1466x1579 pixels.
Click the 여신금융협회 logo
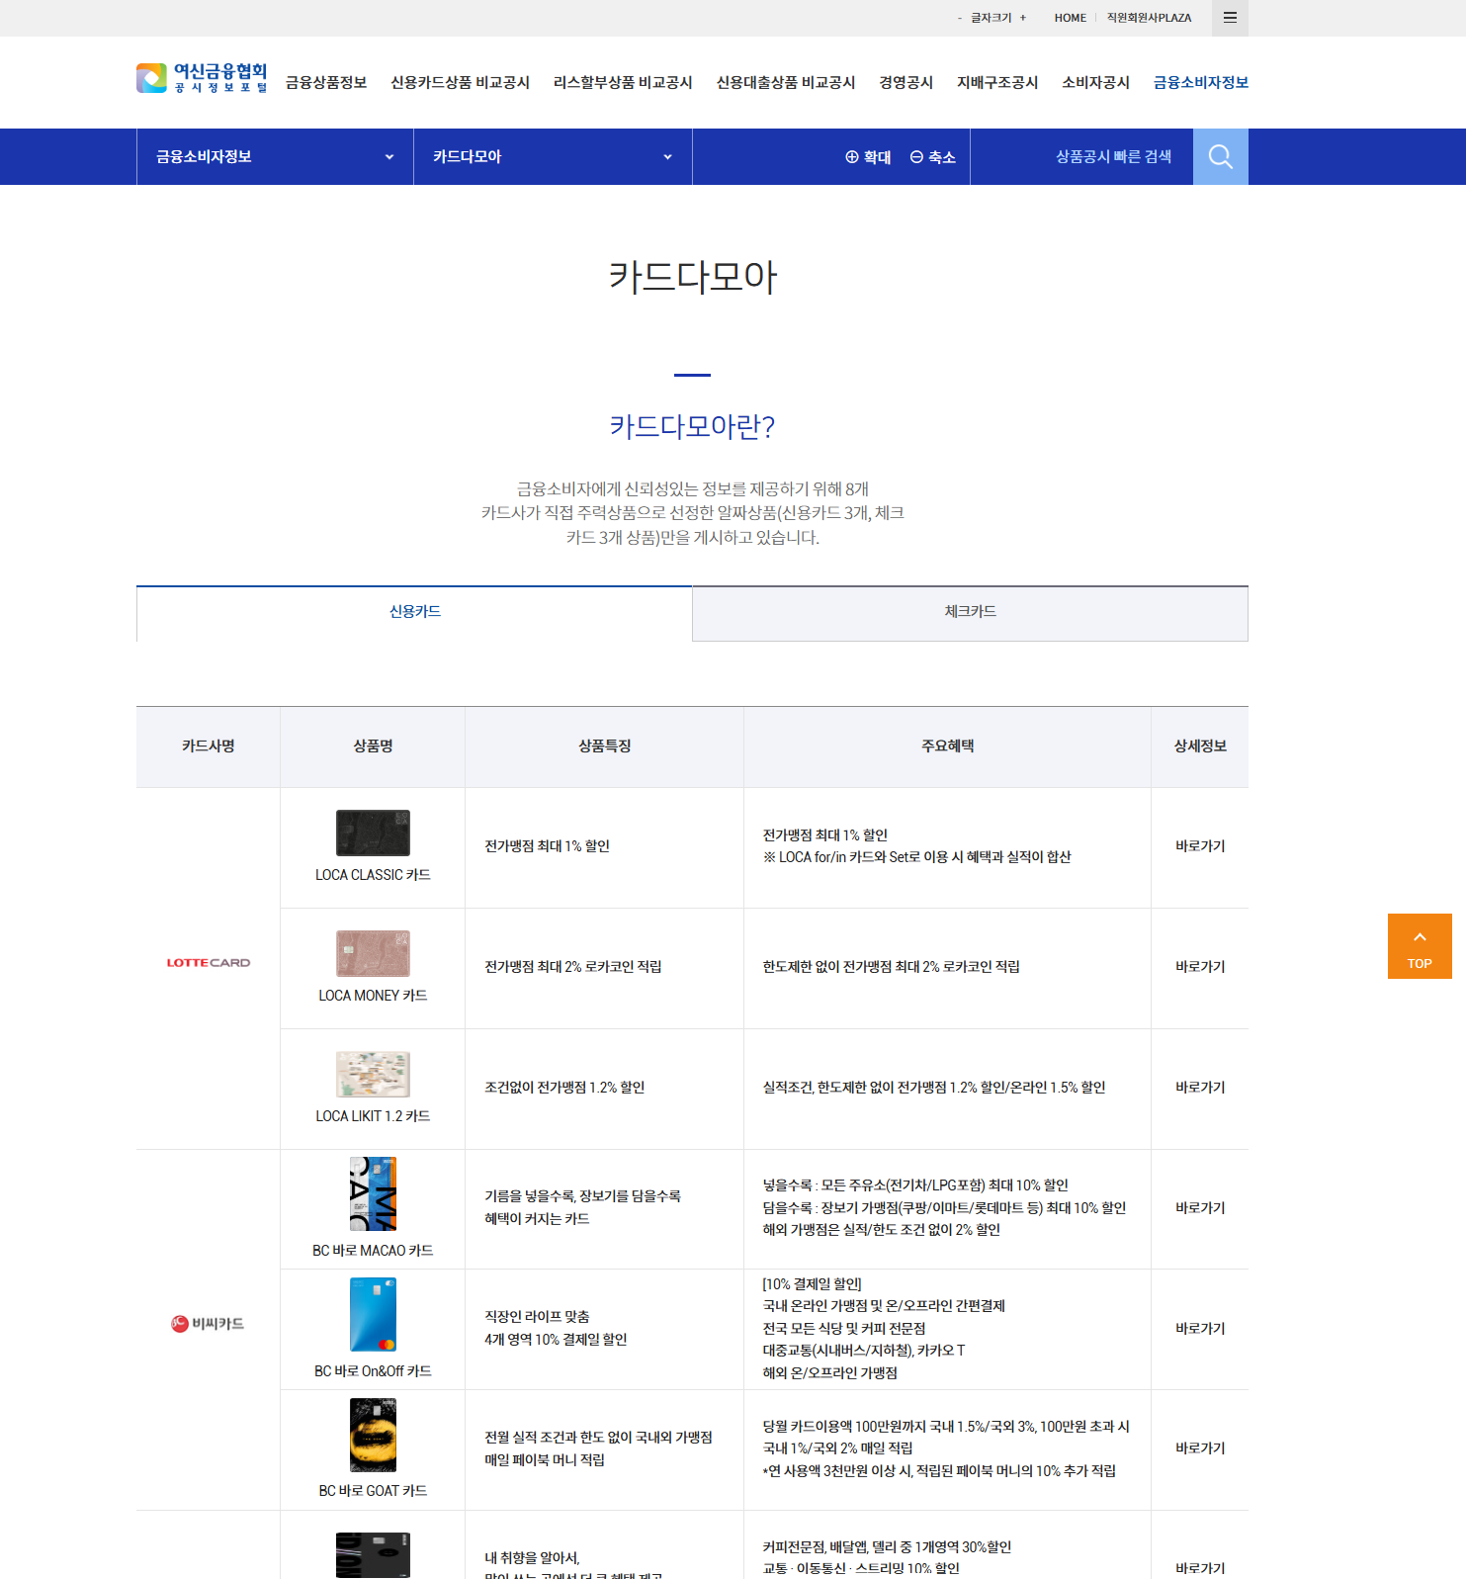(202, 78)
